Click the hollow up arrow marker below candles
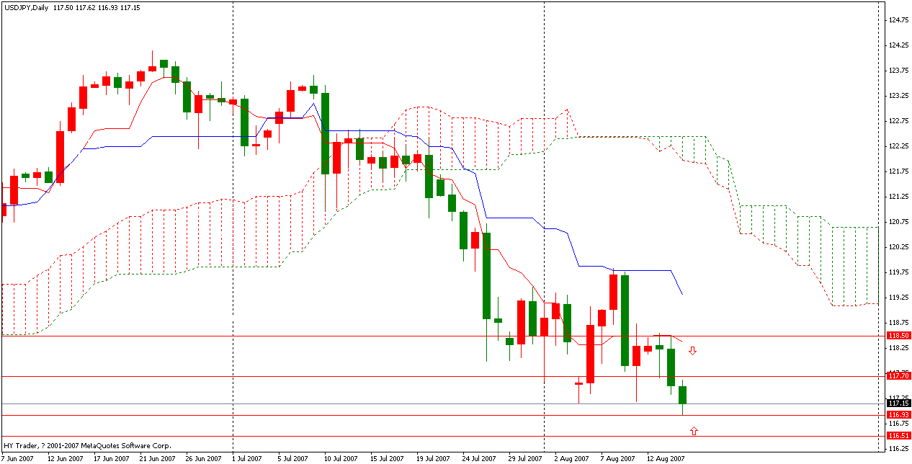 (694, 431)
